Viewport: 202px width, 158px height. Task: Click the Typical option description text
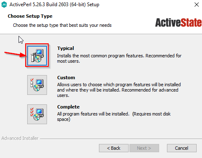(119, 58)
